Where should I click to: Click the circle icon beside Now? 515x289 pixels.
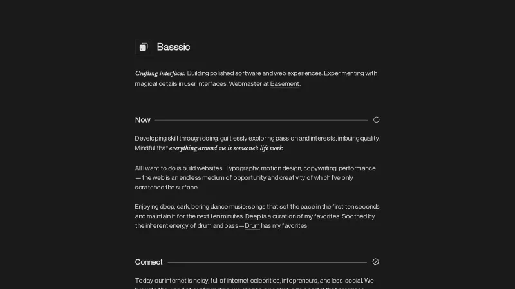(x=377, y=119)
